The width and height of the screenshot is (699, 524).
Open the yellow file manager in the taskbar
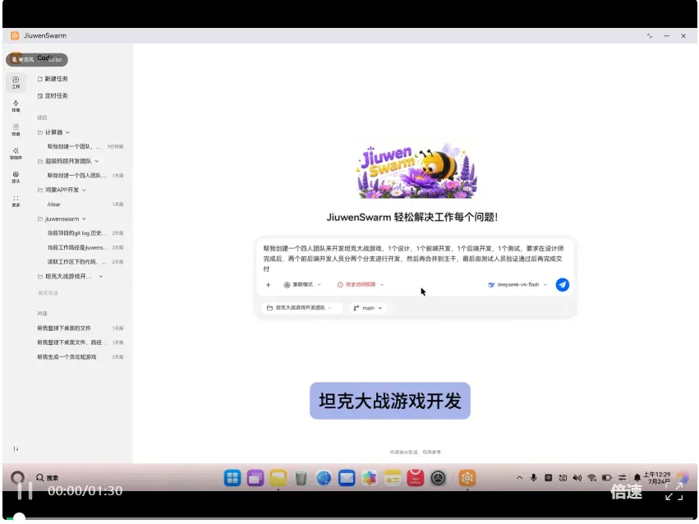pyautogui.click(x=278, y=478)
